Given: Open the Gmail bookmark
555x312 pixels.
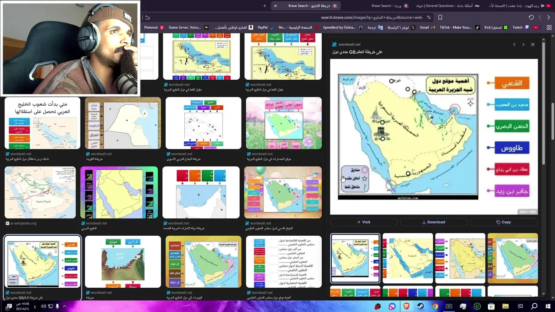Looking at the screenshot, I should 428,27.
